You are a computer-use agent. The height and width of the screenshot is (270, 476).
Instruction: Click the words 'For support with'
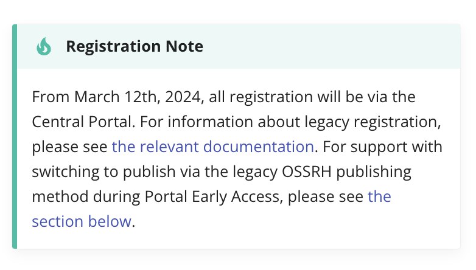point(382,147)
